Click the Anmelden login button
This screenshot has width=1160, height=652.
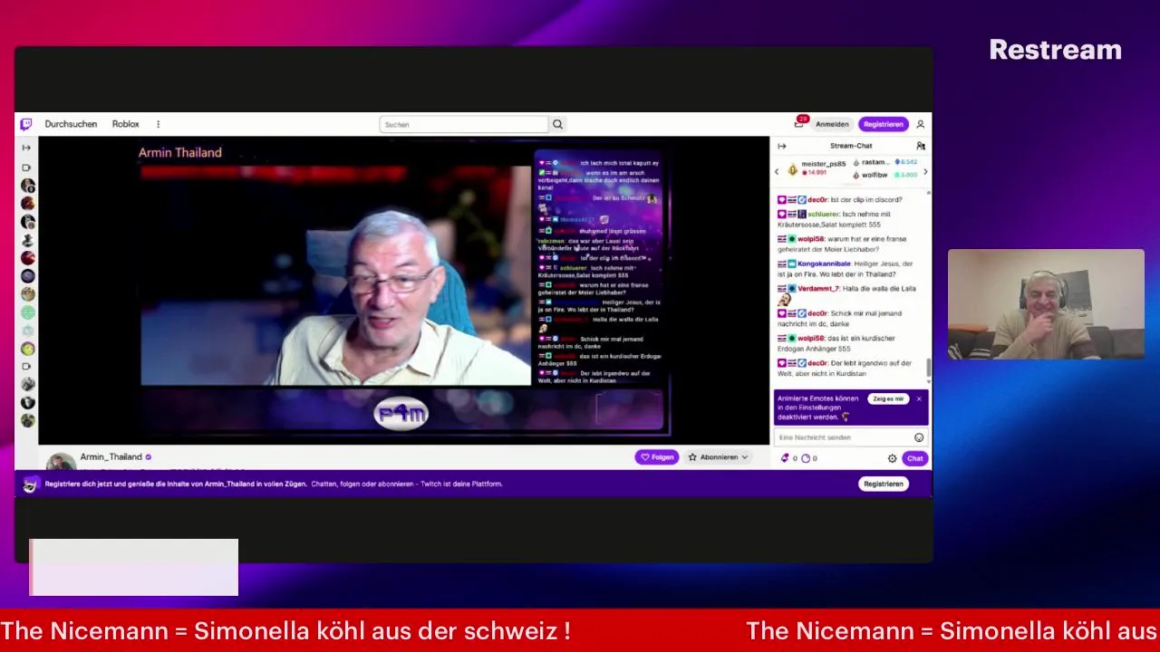pos(832,124)
